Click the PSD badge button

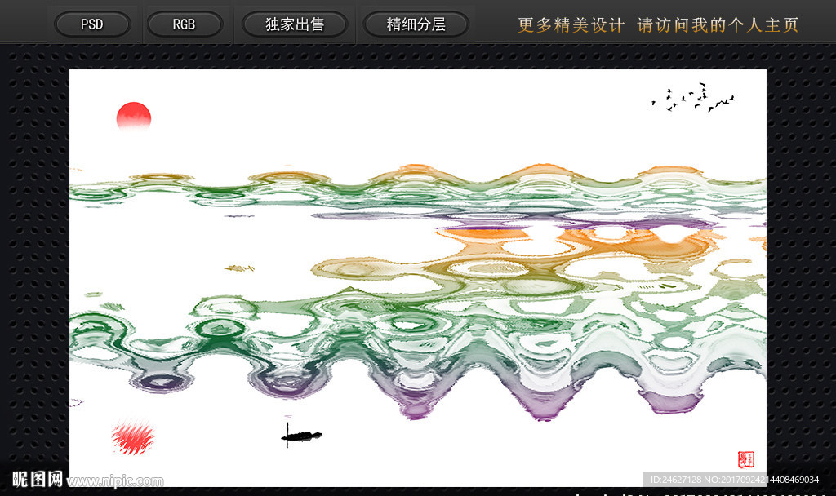click(x=92, y=24)
